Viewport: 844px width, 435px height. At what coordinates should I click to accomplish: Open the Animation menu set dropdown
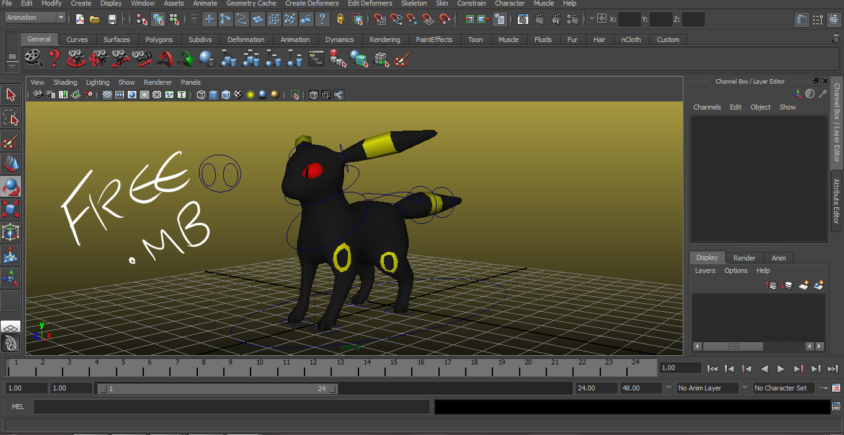[34, 17]
